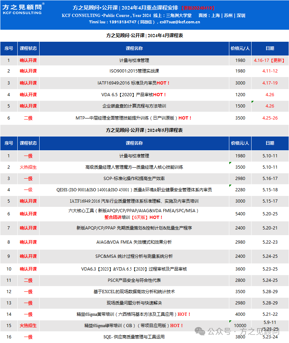This screenshot has width=289, height=343.
Task: Select the phone number 13913134747
Action: click(x=123, y=22)
